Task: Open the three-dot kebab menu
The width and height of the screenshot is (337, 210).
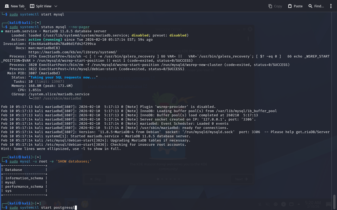Action: [331, 6]
